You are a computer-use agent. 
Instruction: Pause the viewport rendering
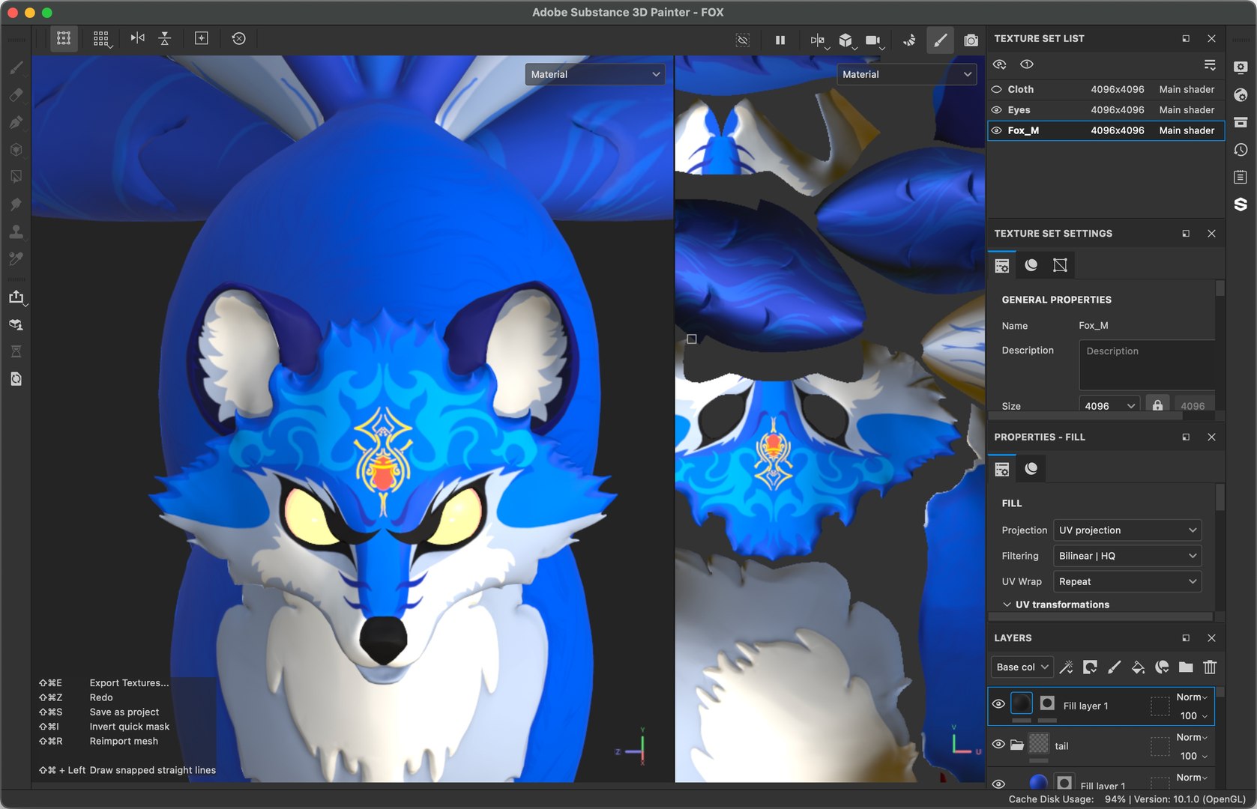pos(780,40)
